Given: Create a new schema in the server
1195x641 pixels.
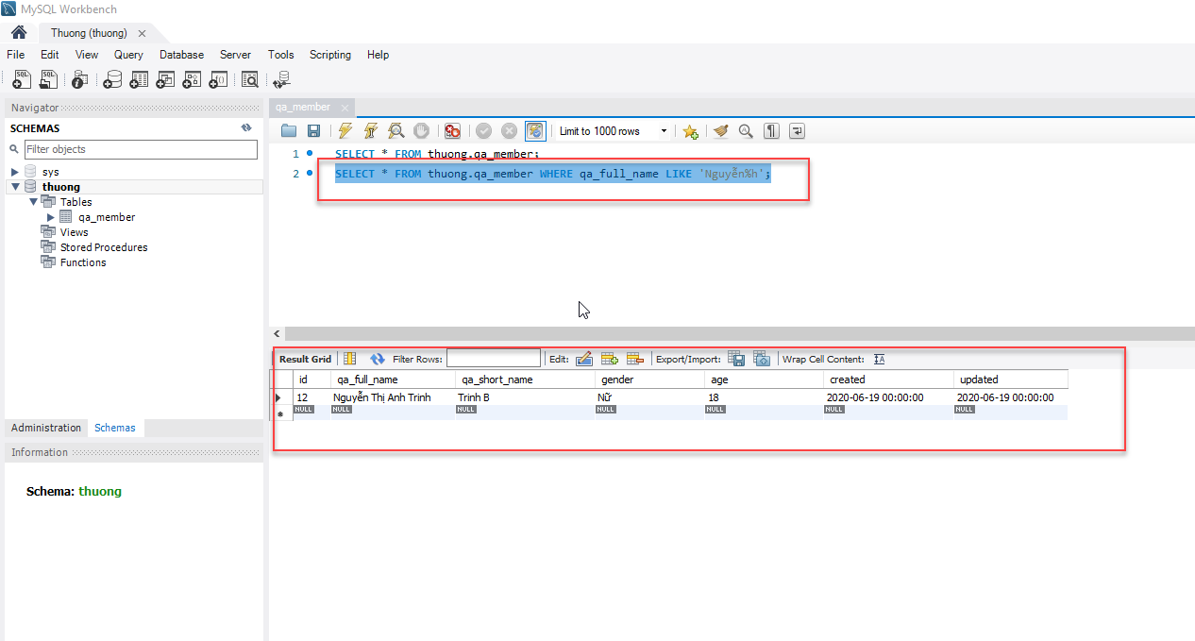Looking at the screenshot, I should (x=112, y=80).
